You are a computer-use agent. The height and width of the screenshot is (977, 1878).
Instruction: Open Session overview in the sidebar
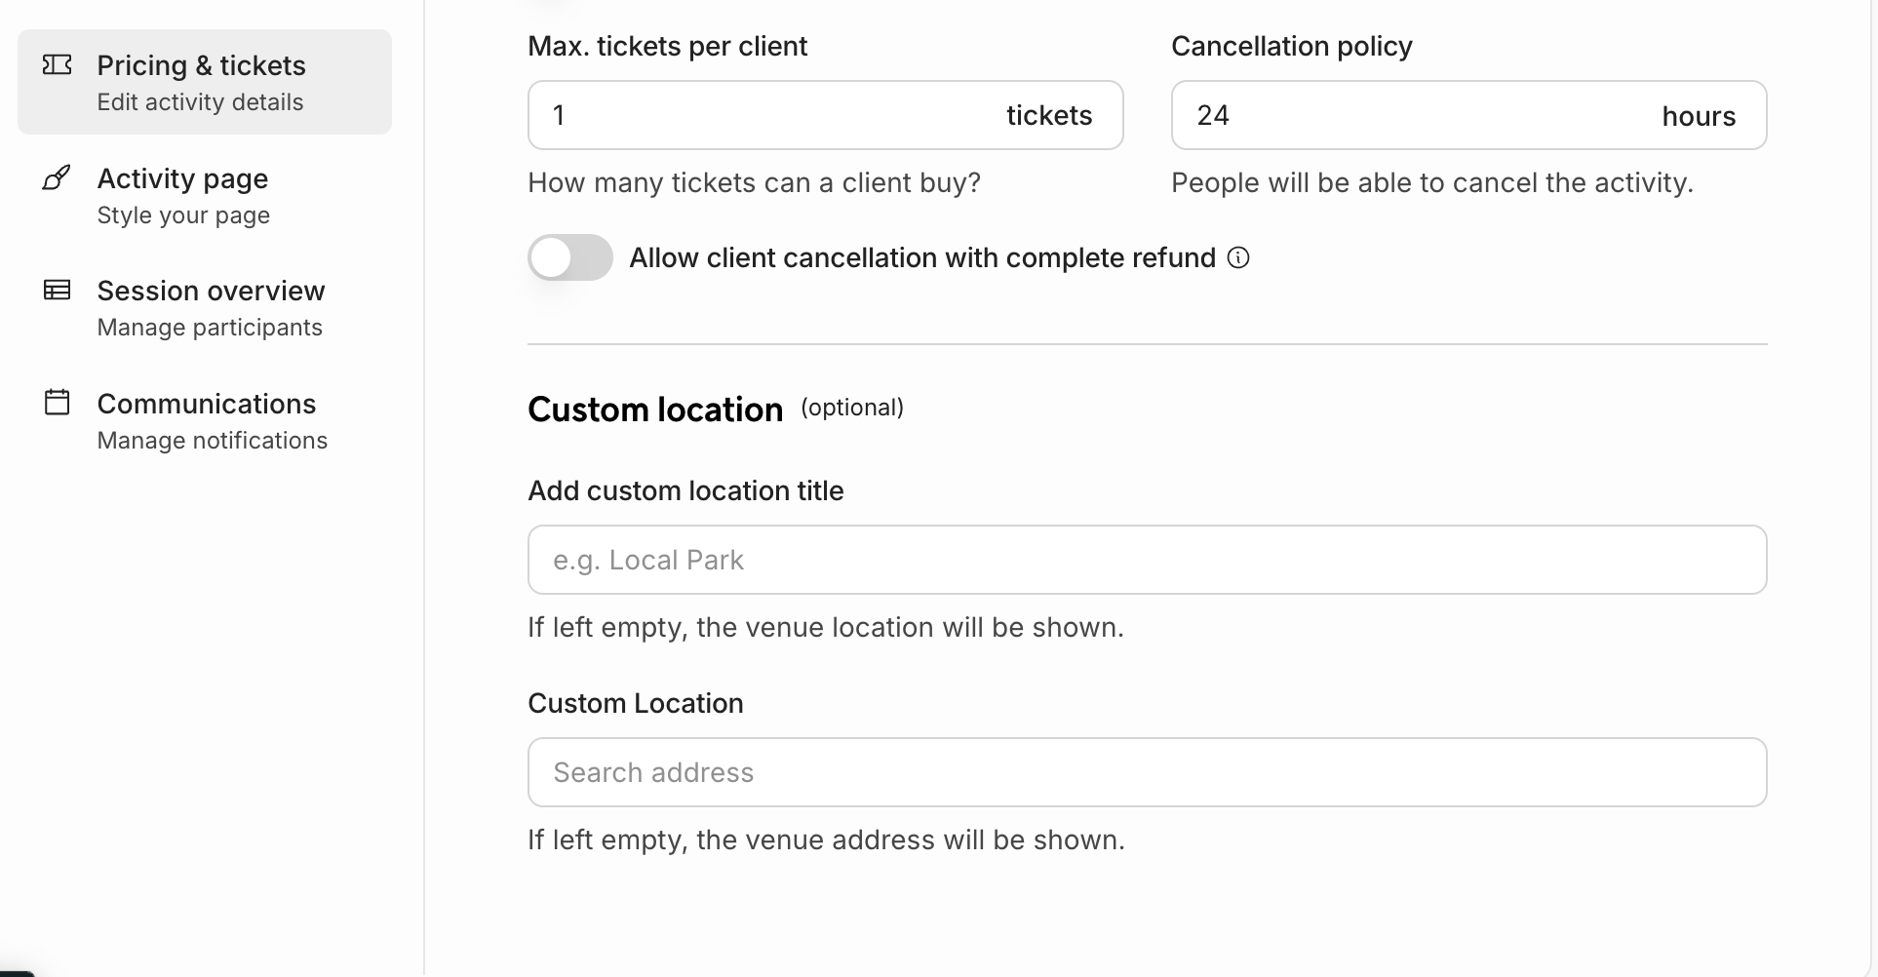211,291
